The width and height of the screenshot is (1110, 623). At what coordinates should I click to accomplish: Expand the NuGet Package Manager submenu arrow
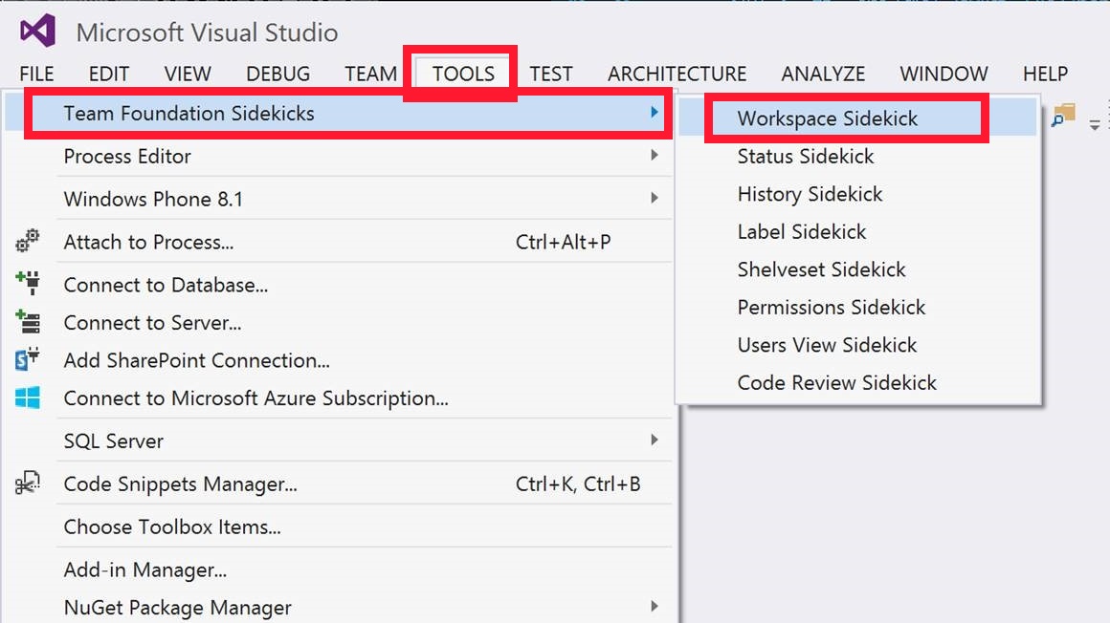pos(655,606)
